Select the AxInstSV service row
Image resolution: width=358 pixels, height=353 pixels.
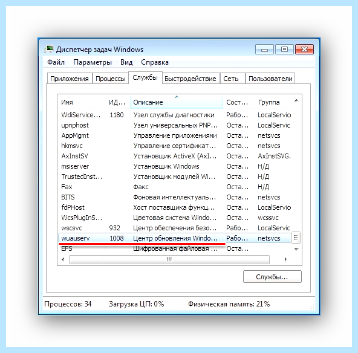pos(175,156)
